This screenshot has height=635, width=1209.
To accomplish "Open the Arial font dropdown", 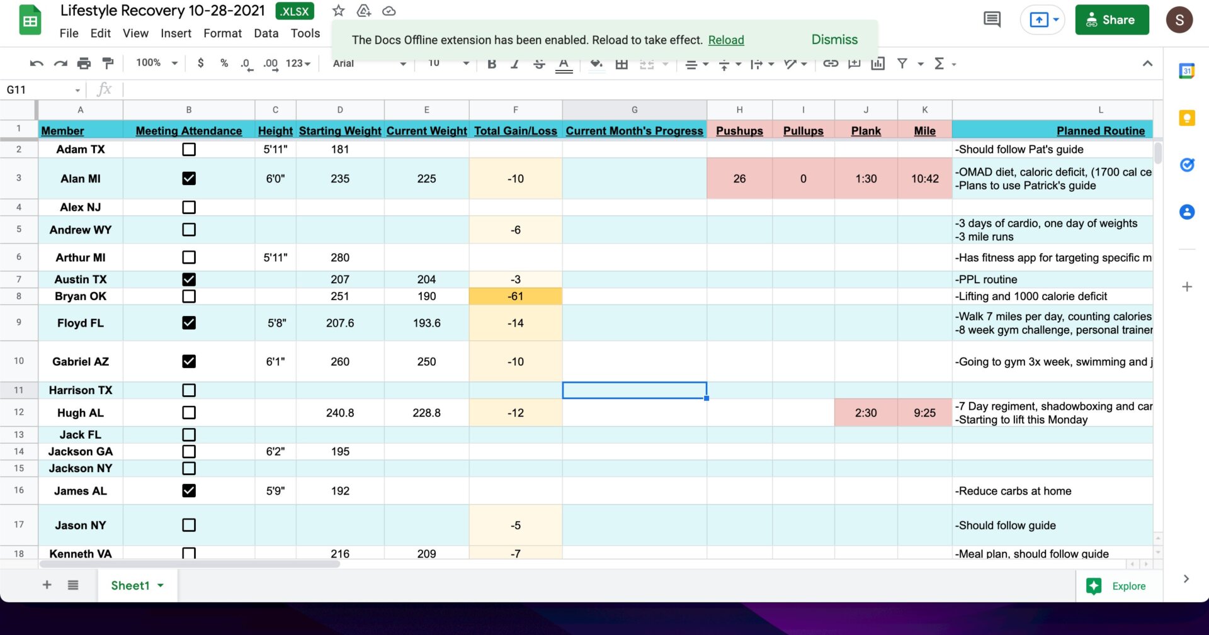I will click(x=369, y=64).
